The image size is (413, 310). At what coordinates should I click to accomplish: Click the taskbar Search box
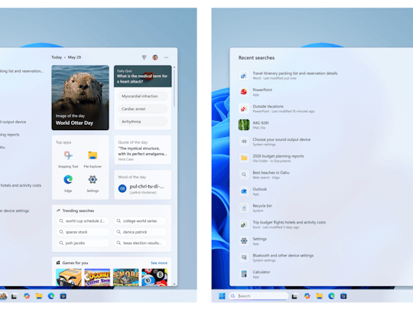pyautogui.click(x=259, y=296)
